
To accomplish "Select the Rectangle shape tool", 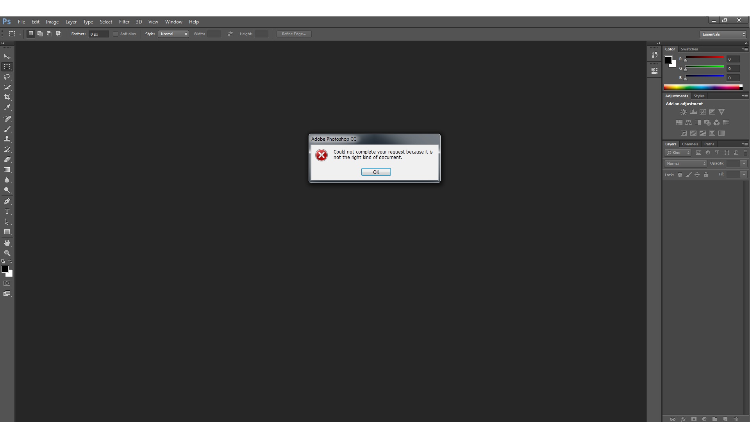I will [7, 232].
